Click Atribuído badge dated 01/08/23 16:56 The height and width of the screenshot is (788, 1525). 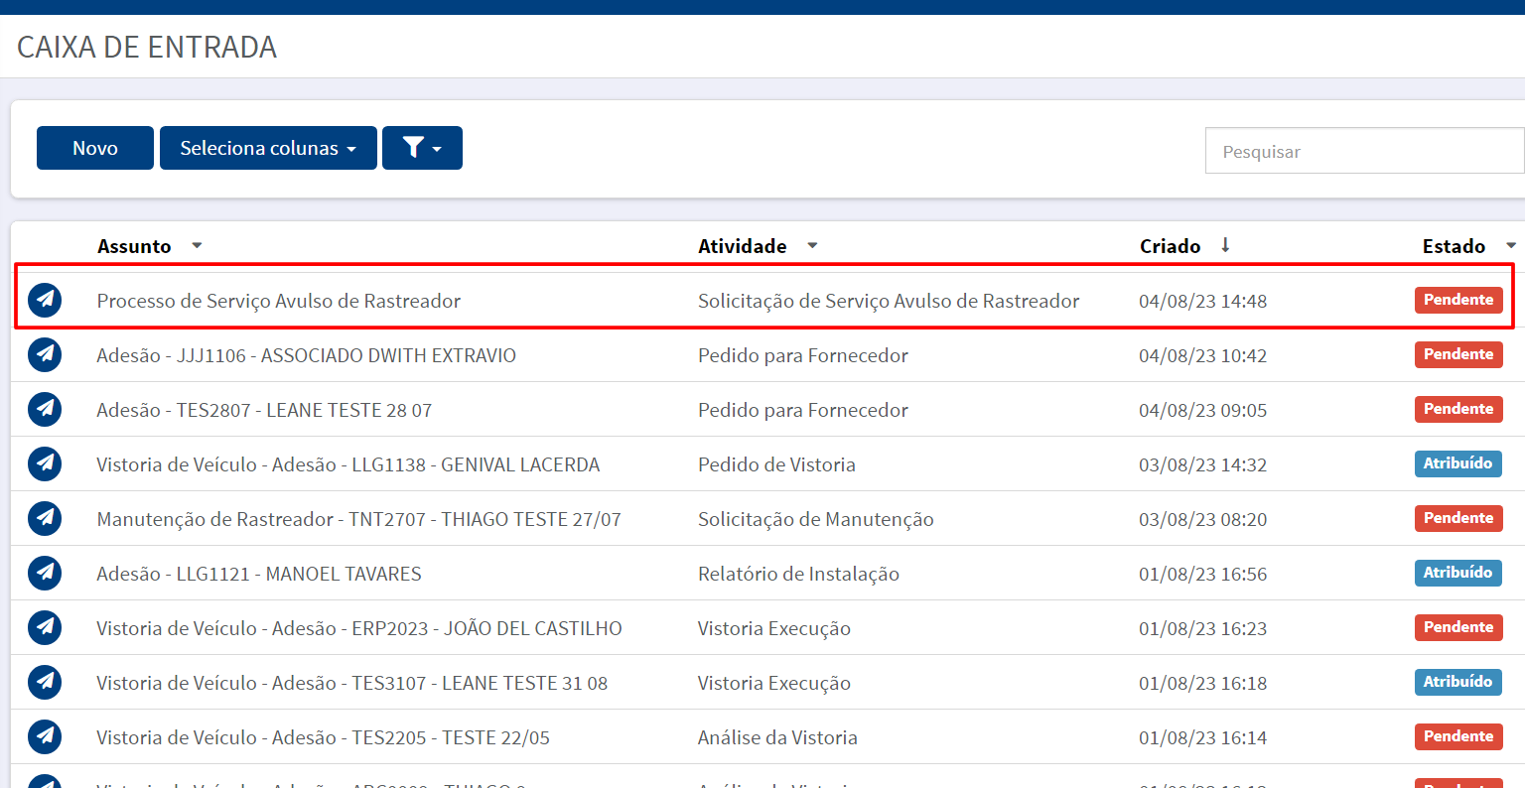pyautogui.click(x=1458, y=573)
